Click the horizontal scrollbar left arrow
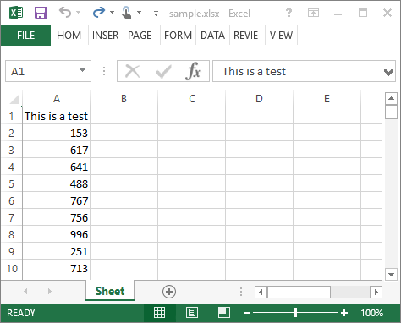The width and height of the screenshot is (401, 323). (261, 292)
